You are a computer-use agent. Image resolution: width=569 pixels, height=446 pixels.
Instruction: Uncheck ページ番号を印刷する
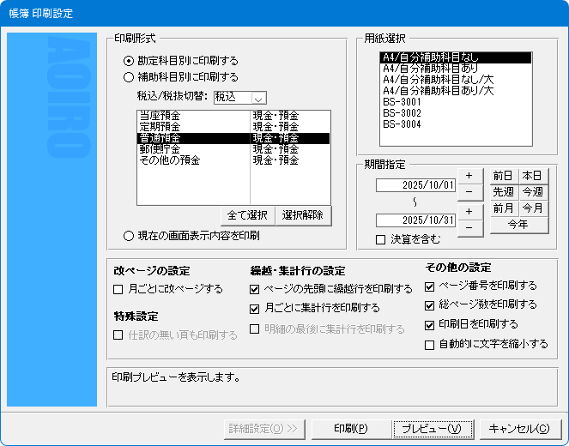pos(430,286)
